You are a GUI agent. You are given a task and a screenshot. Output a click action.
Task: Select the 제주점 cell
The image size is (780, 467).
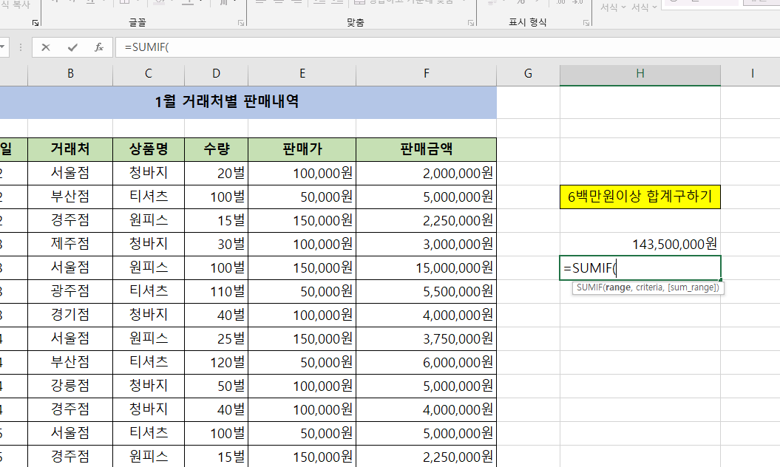click(x=70, y=244)
